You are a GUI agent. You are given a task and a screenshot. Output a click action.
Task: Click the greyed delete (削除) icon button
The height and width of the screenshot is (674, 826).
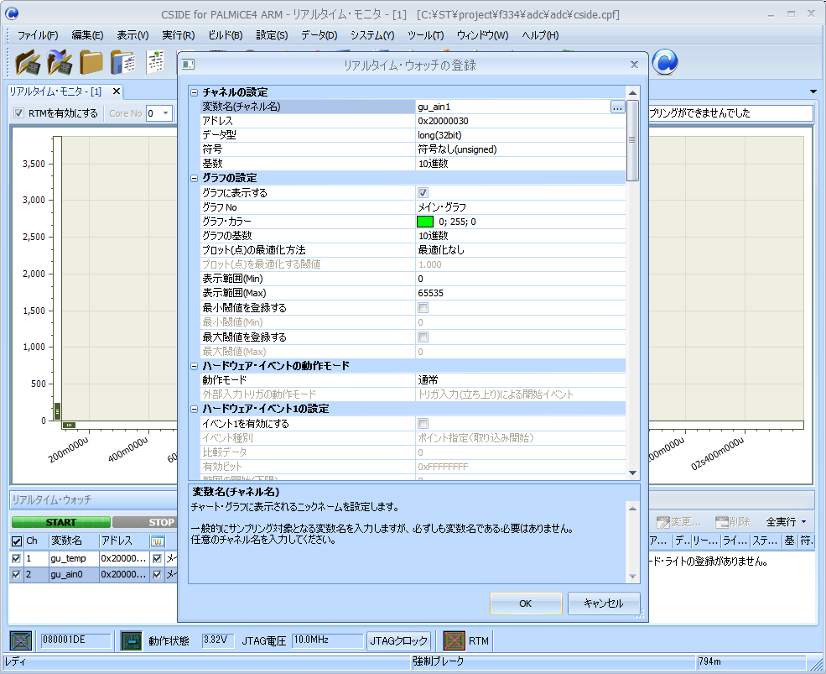[x=733, y=522]
